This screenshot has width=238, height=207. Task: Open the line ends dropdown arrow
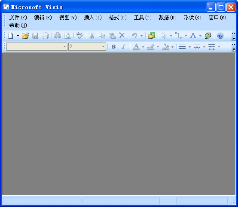(x=219, y=47)
